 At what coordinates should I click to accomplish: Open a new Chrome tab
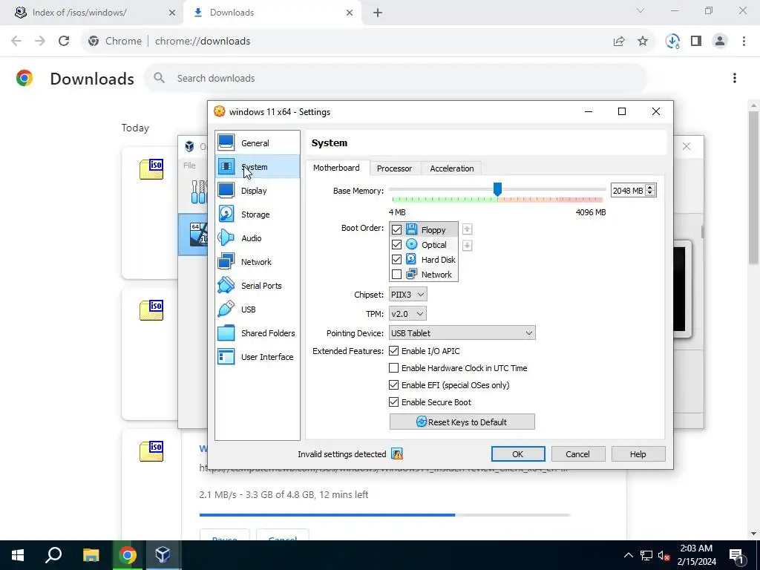[378, 13]
